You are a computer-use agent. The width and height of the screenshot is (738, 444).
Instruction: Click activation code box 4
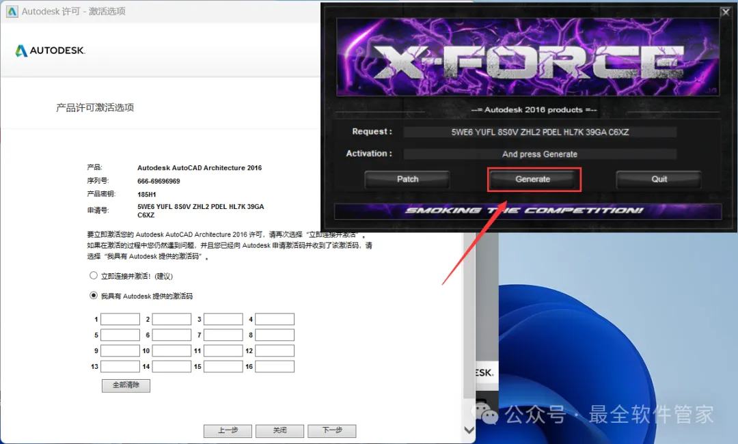[x=275, y=320]
